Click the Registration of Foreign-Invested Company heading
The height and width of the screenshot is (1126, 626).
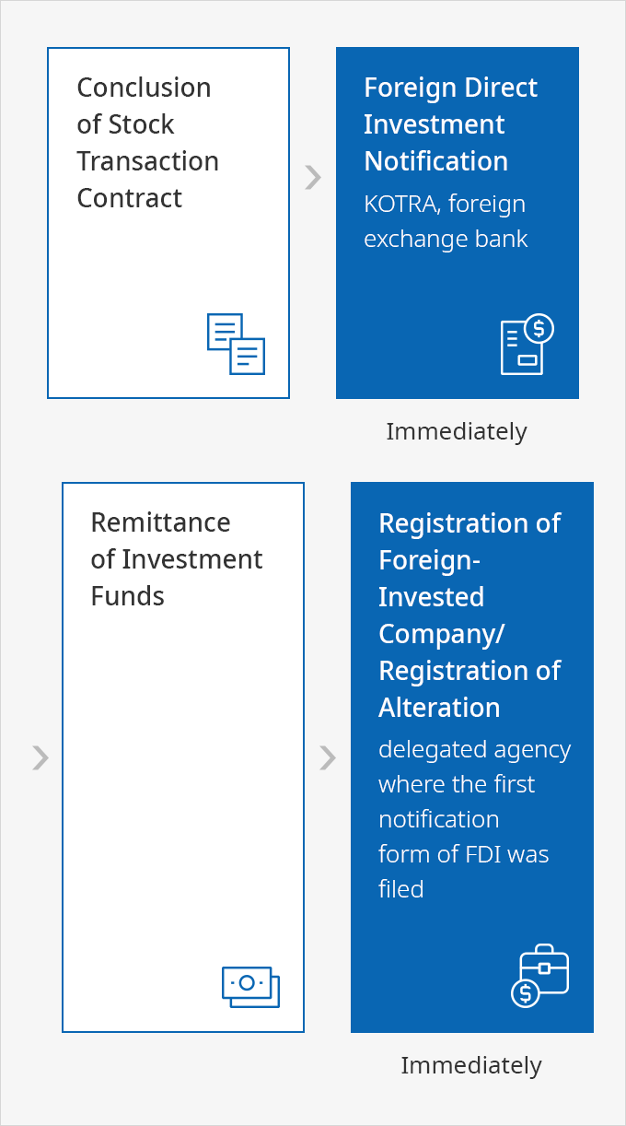click(469, 579)
